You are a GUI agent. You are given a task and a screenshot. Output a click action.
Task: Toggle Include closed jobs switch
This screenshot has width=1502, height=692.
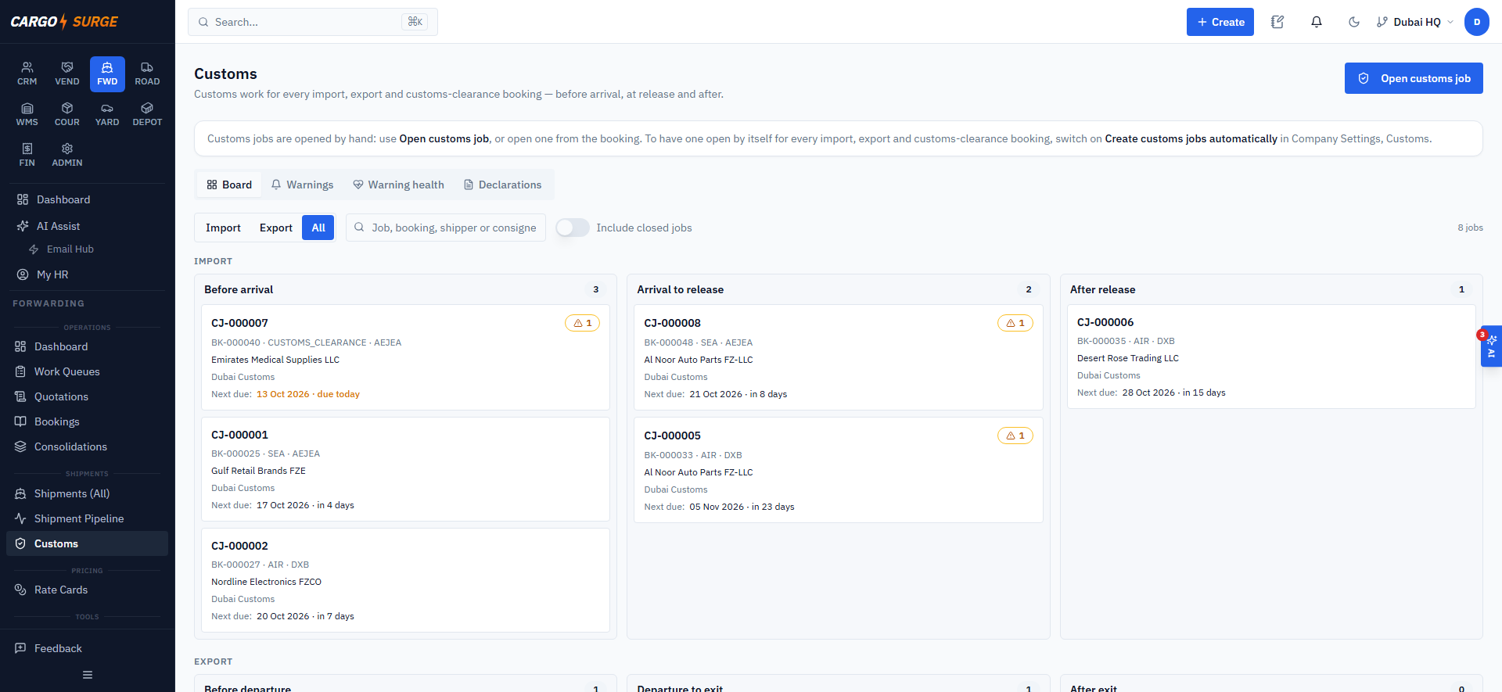pyautogui.click(x=573, y=228)
